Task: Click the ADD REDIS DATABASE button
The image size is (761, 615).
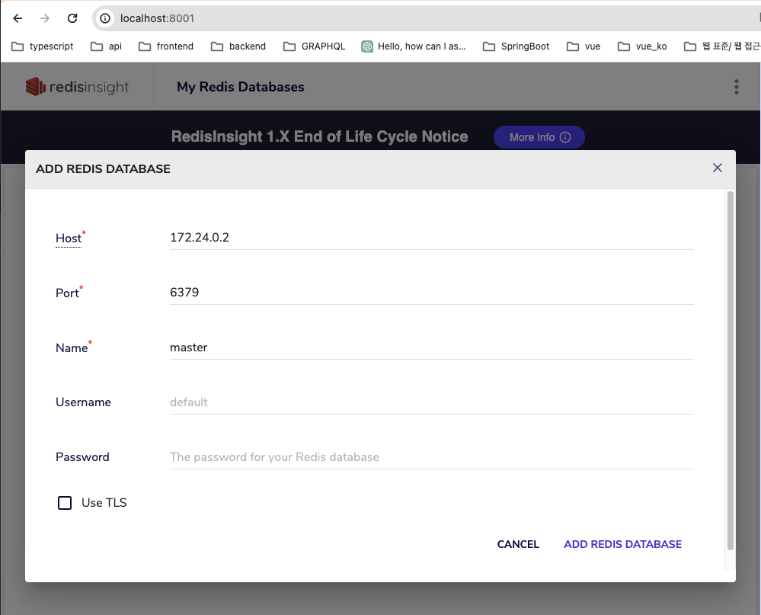Action: point(622,544)
